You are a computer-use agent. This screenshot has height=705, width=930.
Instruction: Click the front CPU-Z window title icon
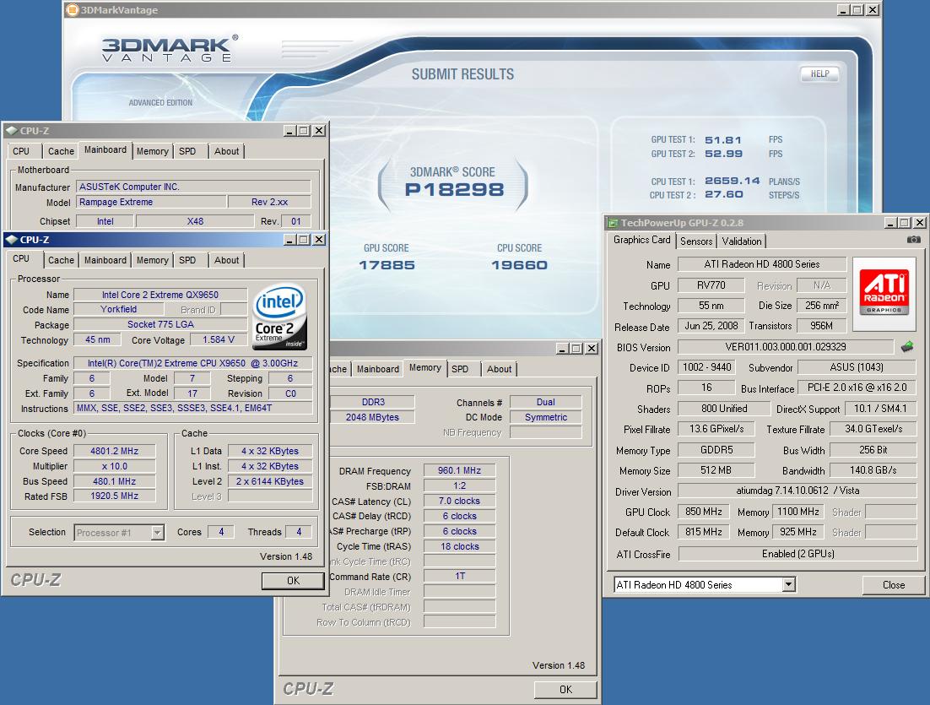click(12, 240)
